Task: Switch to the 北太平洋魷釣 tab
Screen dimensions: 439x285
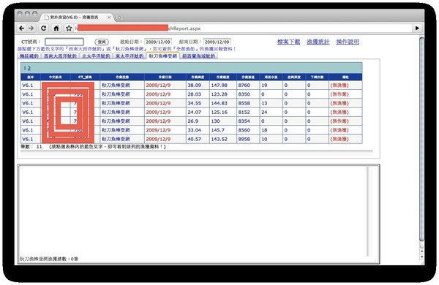Action: click(96, 56)
